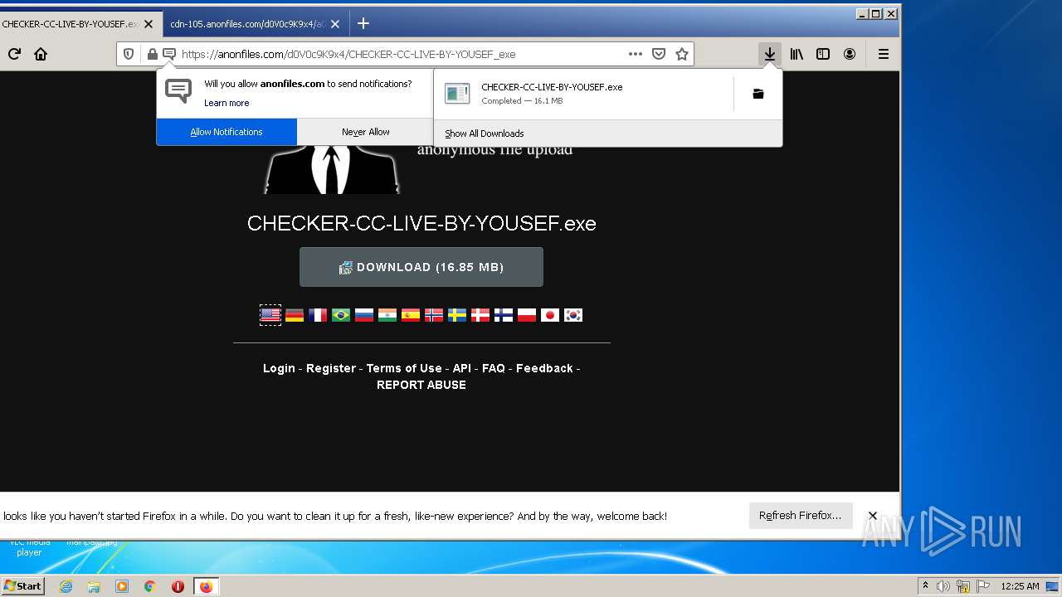Screen dimensions: 1062x597
Task: Open page actions three-dot menu
Action: pyautogui.click(x=636, y=54)
